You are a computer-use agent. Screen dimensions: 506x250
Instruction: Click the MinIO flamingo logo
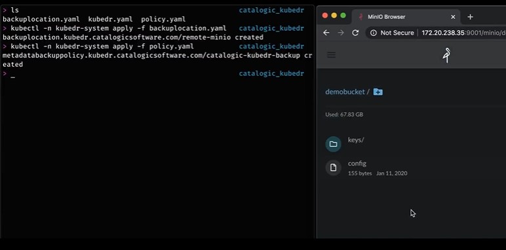(x=447, y=55)
